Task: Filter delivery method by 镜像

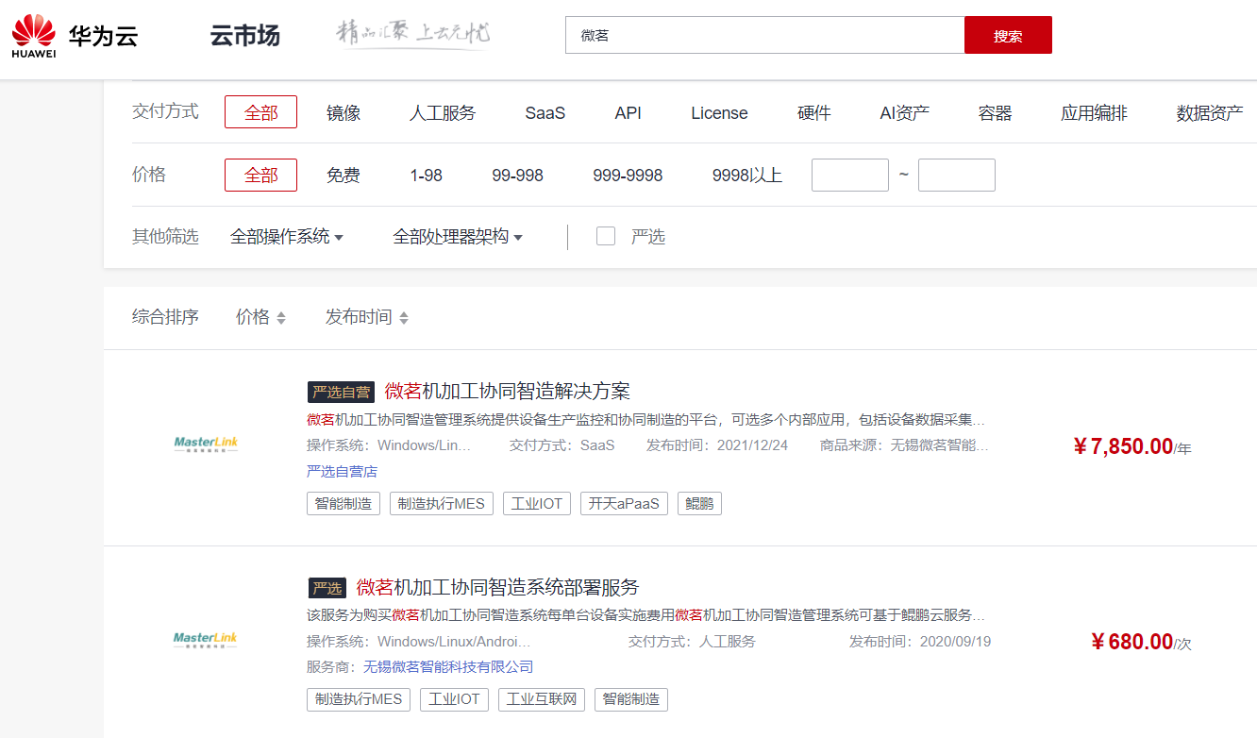Action: coord(344,113)
